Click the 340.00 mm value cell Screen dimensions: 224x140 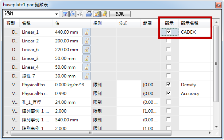(72, 120)
